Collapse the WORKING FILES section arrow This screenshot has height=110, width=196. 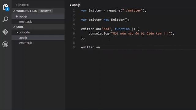pos(14,11)
